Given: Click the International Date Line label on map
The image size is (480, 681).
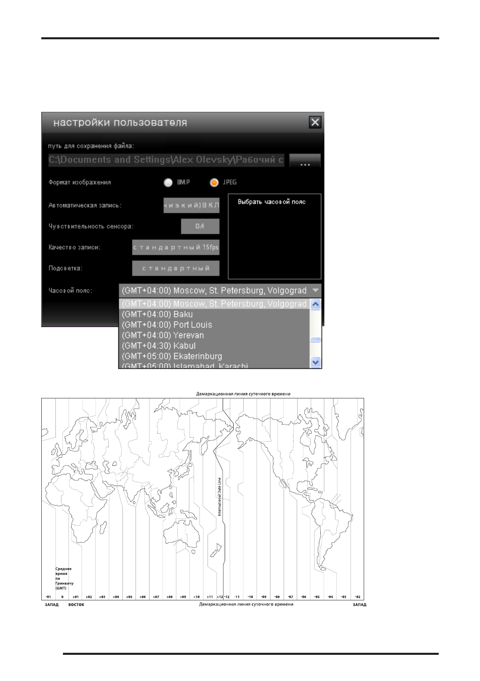Looking at the screenshot, I should [x=219, y=497].
